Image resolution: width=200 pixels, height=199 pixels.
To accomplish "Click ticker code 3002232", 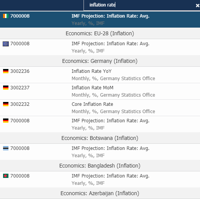I will click(x=20, y=104).
